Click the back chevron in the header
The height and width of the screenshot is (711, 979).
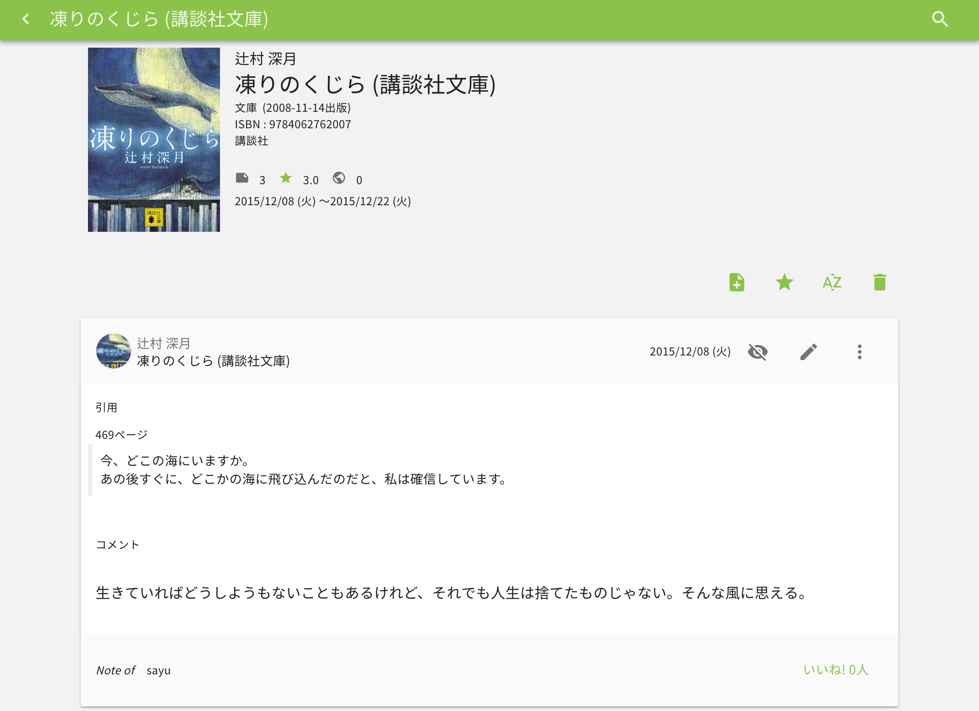tap(26, 19)
